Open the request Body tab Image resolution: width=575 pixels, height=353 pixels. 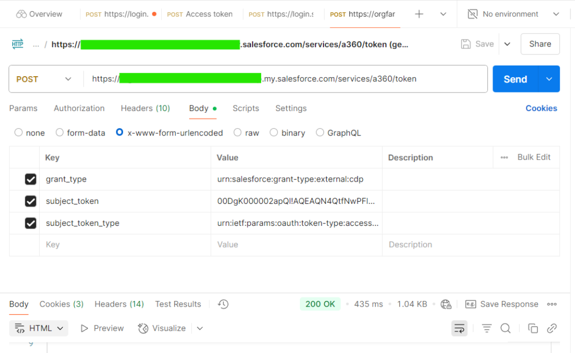click(203, 108)
